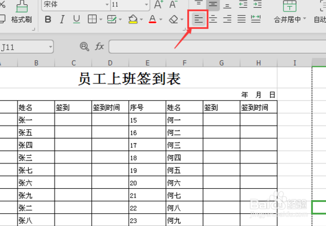Click the cell containing 何八

[x=184, y=208]
